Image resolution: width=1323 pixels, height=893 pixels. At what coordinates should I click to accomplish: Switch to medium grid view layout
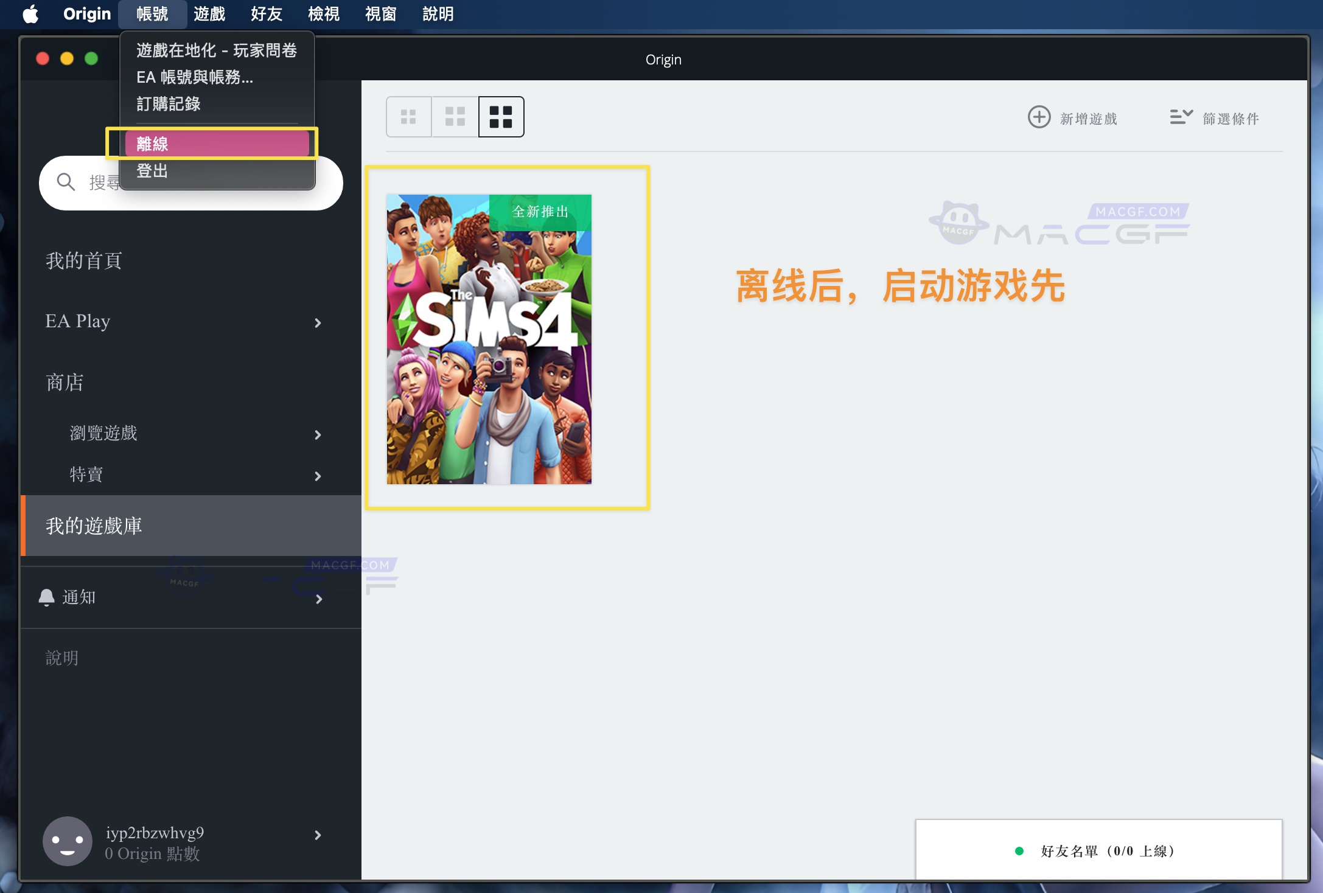pyautogui.click(x=454, y=116)
